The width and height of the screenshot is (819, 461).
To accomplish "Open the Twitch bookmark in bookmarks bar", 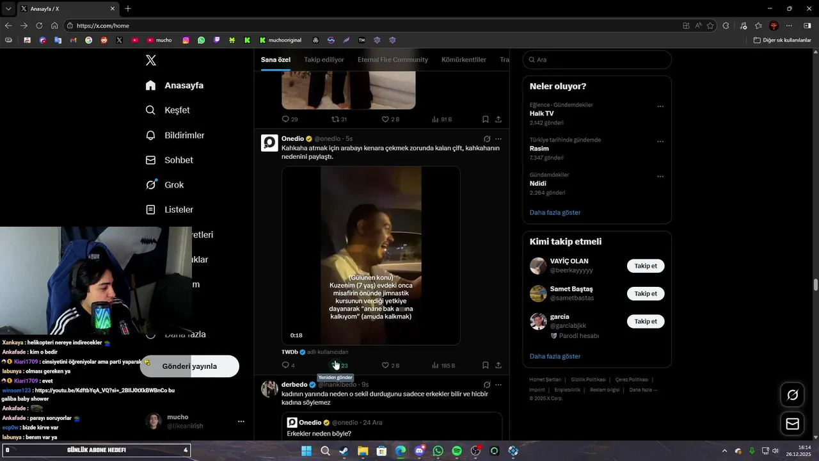I will coord(217,40).
